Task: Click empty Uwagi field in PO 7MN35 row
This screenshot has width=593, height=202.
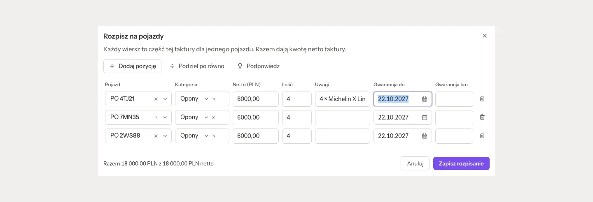Action: click(x=343, y=117)
